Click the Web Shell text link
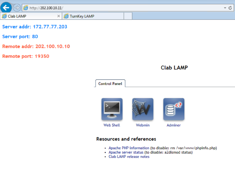 [x=112, y=125]
